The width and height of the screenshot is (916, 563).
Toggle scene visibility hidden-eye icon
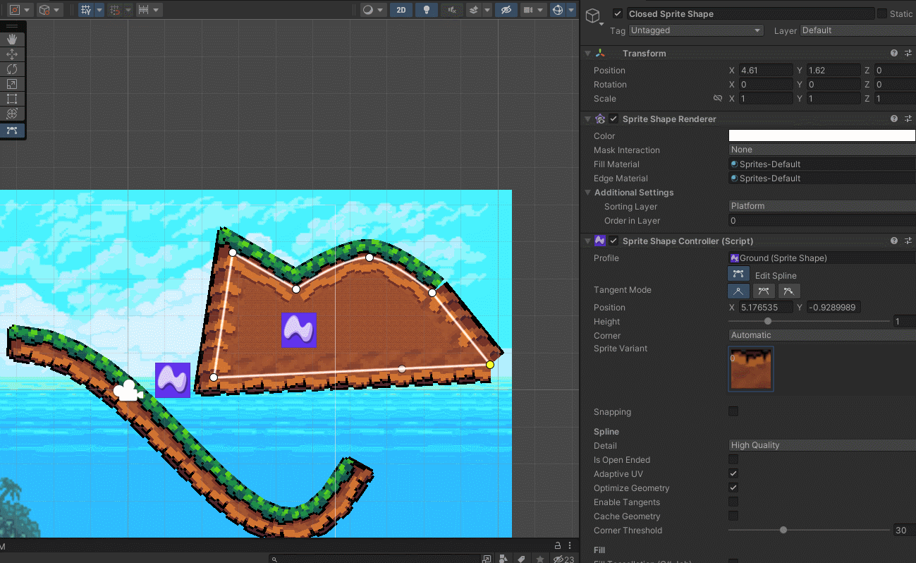(505, 10)
